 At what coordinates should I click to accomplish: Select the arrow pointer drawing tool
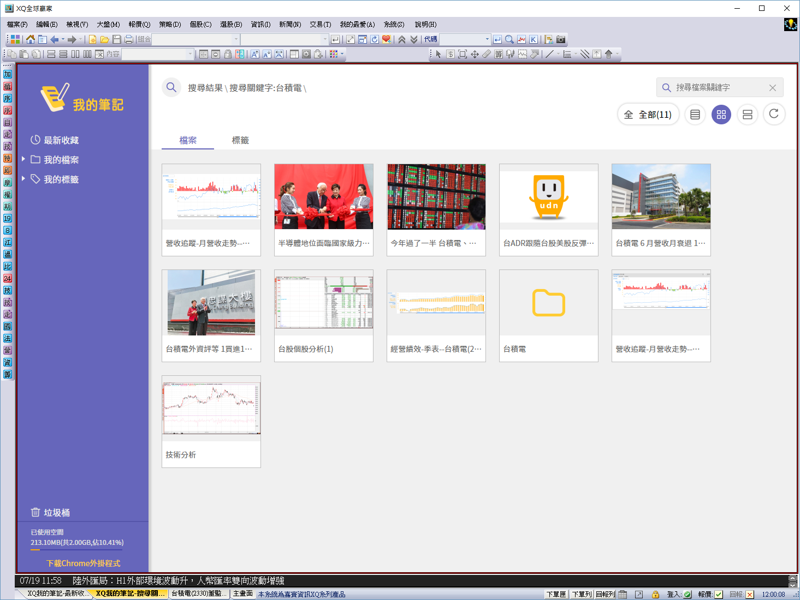coord(438,54)
